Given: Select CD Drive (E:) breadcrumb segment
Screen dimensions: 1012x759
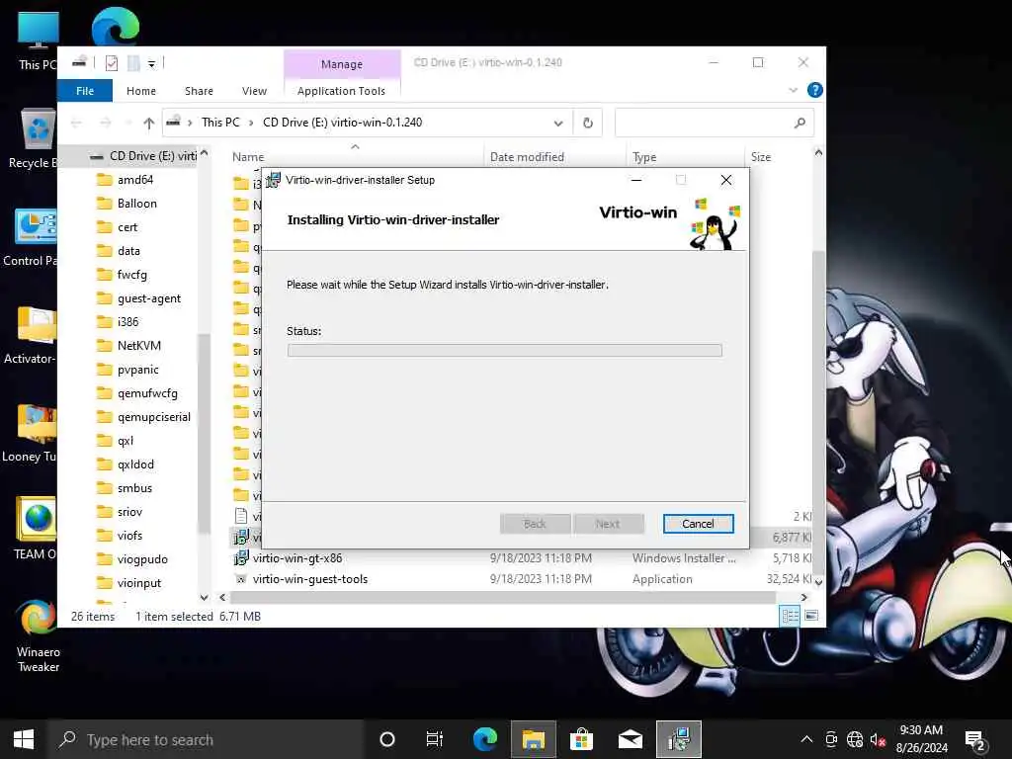Looking at the screenshot, I should [x=342, y=123].
